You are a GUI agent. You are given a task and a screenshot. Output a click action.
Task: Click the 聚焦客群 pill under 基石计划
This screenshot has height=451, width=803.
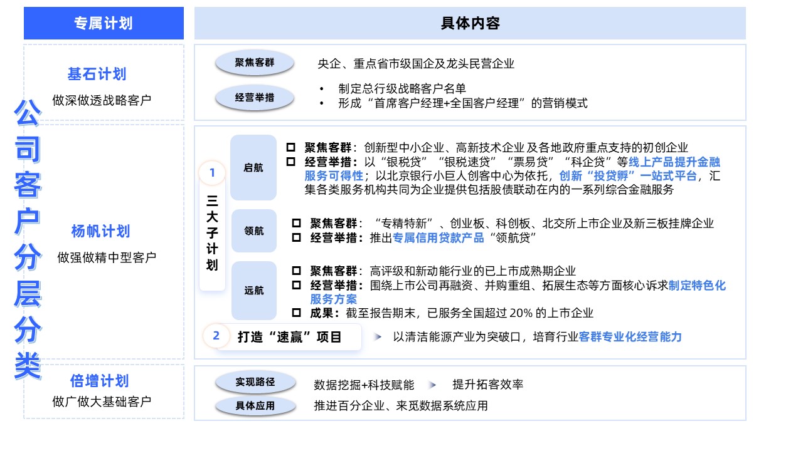[254, 63]
